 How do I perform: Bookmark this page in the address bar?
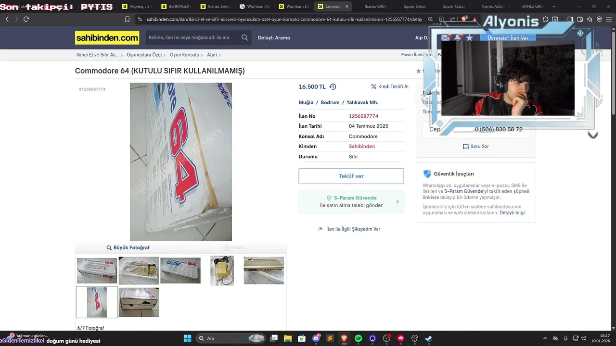(127, 19)
